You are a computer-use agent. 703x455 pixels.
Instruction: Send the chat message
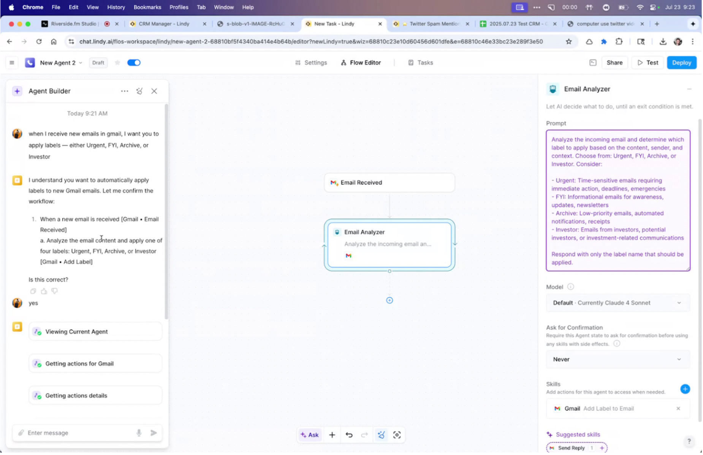click(x=154, y=433)
